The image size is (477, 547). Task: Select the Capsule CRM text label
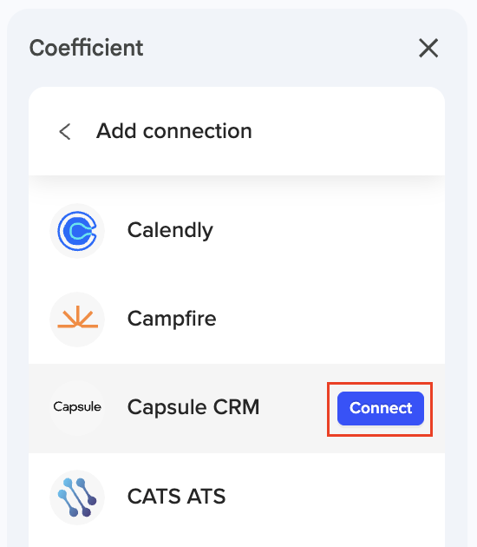(193, 407)
